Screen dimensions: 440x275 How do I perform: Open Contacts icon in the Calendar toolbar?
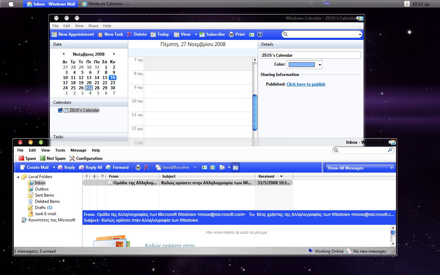252,34
